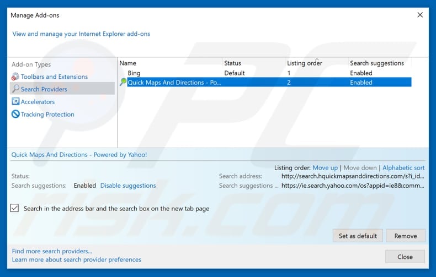436x277 pixels.
Task: Click Move up listing order link
Action: 325,168
